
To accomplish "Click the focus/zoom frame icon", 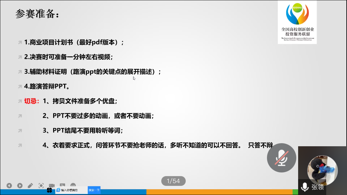I will pyautogui.click(x=41, y=186).
